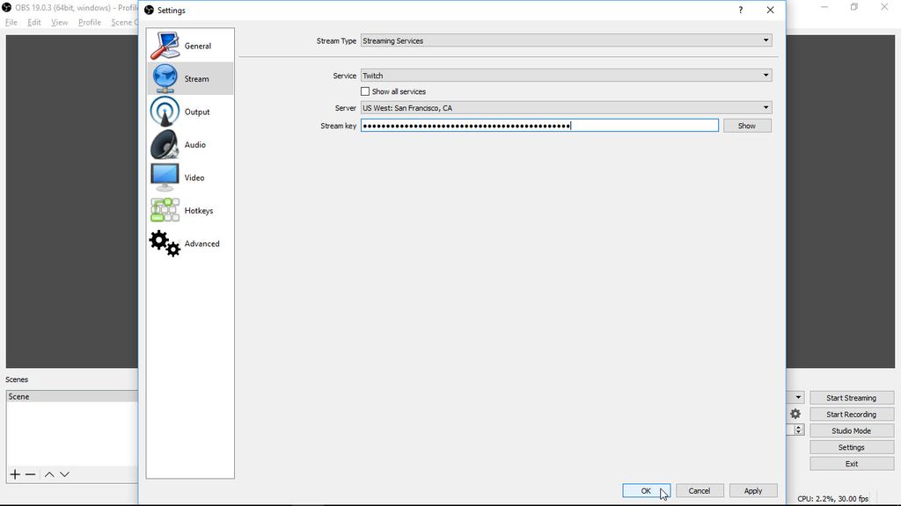901x506 pixels.
Task: Click Exit in OBS main window
Action: 852,464
